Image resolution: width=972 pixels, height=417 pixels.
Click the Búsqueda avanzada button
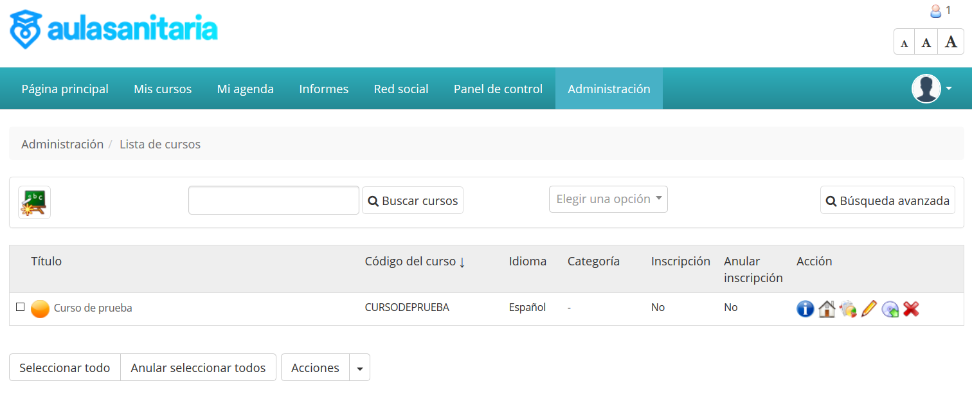[888, 200]
